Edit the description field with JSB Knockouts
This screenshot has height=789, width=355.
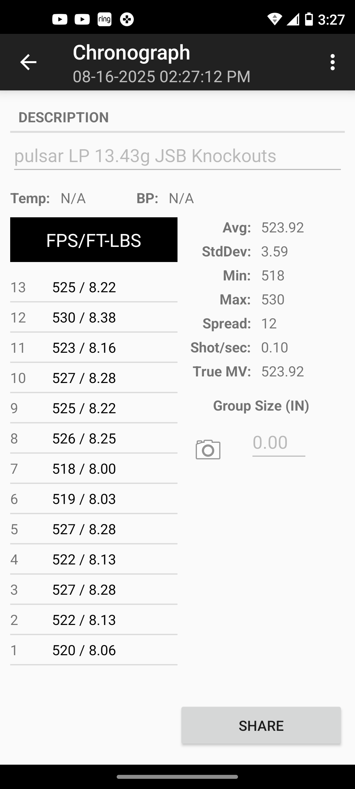click(x=177, y=156)
